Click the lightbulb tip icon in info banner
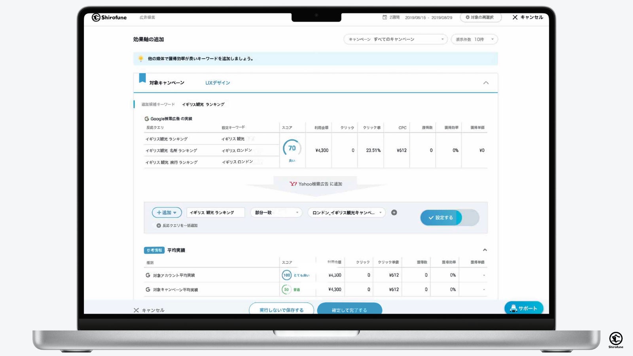 click(x=140, y=59)
